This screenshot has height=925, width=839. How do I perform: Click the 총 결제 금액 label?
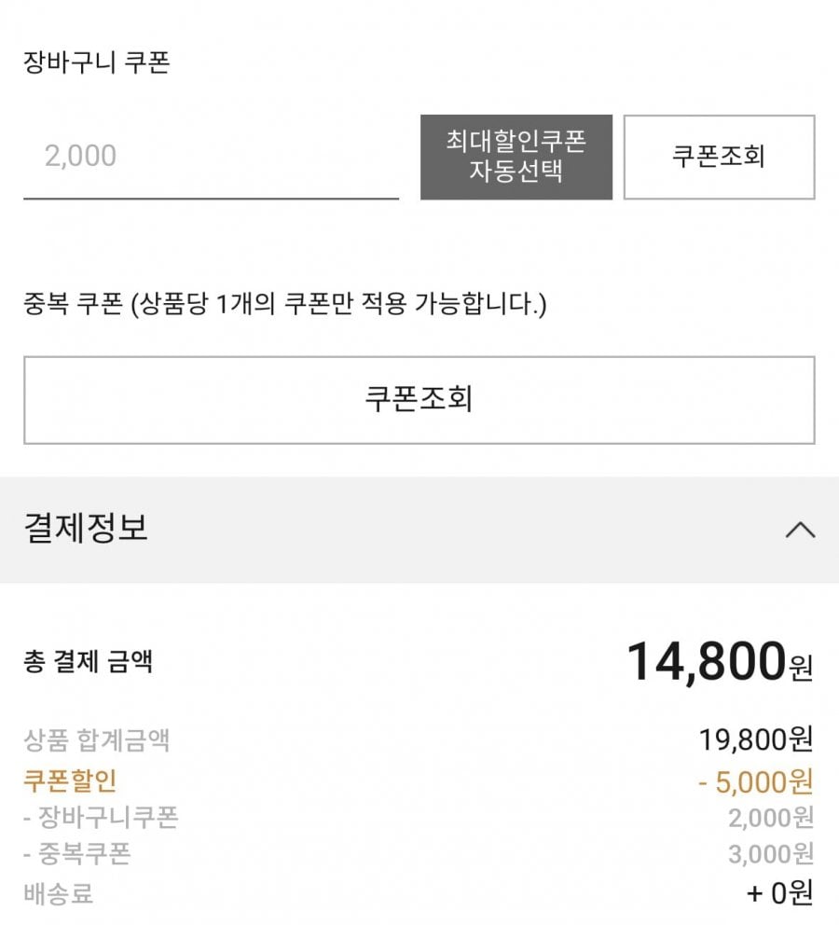coord(89,662)
